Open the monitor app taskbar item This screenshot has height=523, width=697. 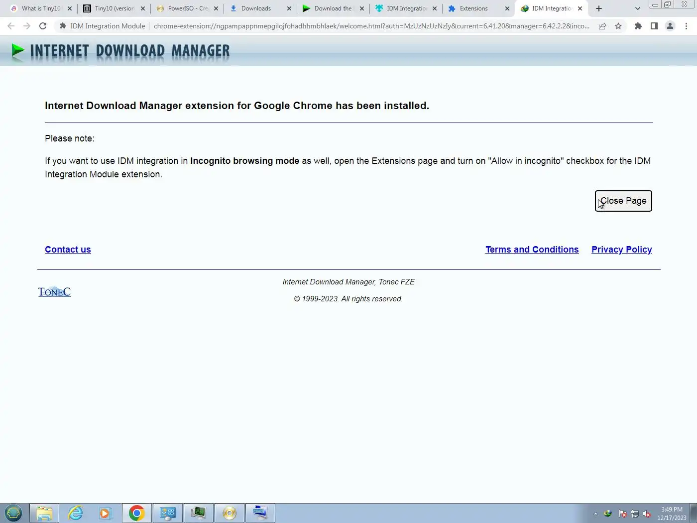[199, 513]
